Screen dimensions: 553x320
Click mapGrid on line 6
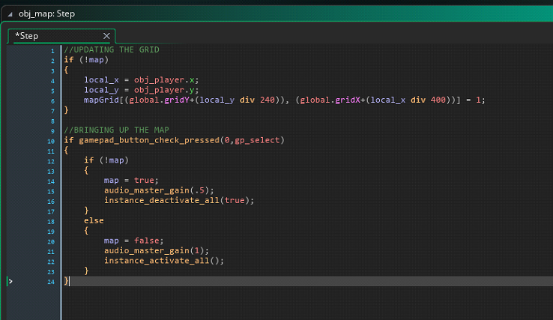(x=101, y=100)
